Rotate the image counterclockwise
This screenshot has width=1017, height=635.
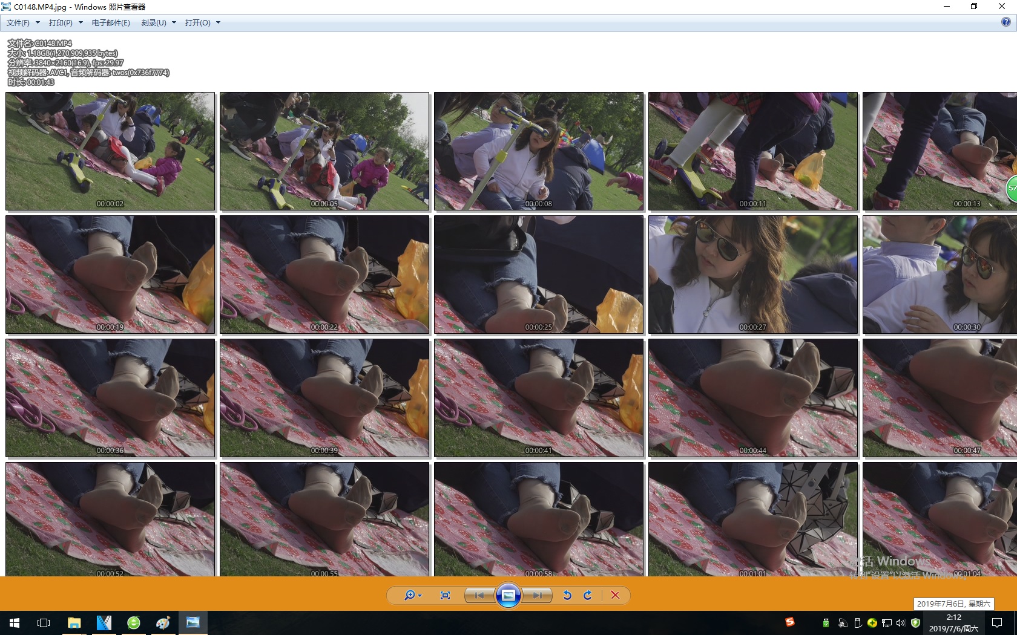pyautogui.click(x=567, y=595)
